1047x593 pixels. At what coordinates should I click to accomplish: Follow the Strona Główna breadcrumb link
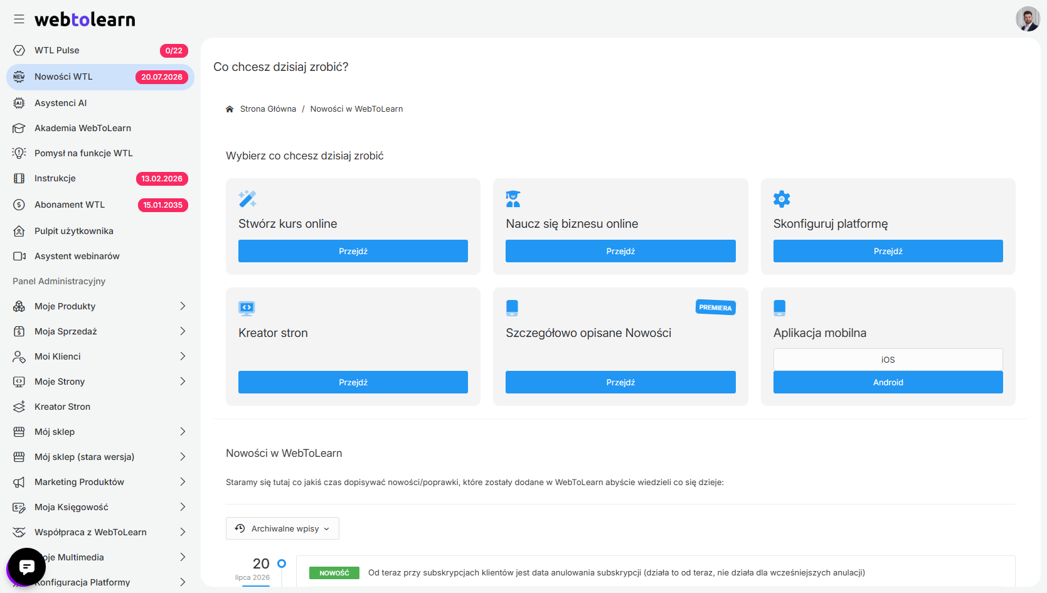pos(268,109)
